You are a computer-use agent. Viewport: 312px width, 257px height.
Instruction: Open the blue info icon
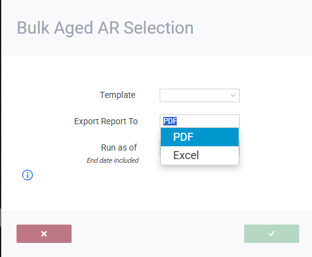point(28,175)
